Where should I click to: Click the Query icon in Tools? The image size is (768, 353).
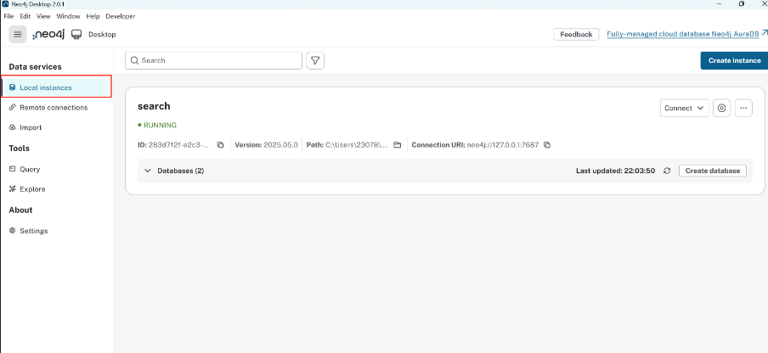[13, 169]
